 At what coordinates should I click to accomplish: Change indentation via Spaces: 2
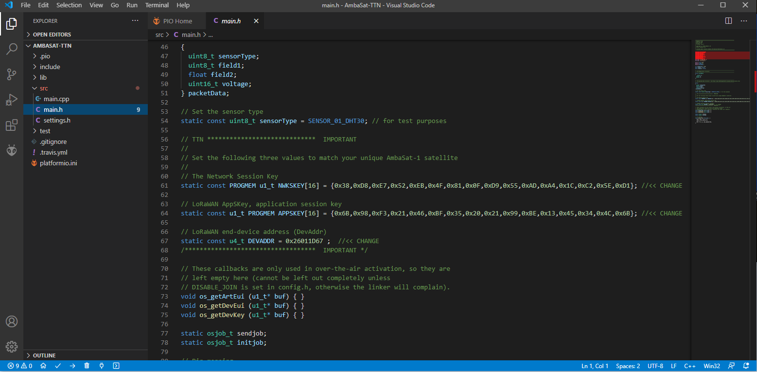click(628, 366)
